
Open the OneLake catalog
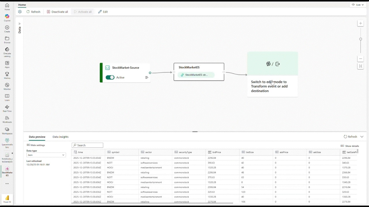coord(7,51)
